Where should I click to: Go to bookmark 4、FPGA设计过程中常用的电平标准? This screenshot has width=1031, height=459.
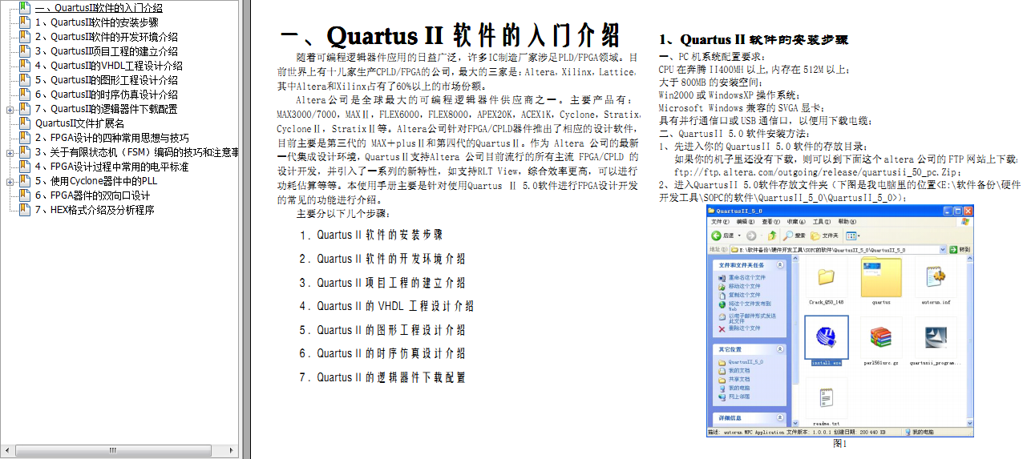click(x=111, y=167)
